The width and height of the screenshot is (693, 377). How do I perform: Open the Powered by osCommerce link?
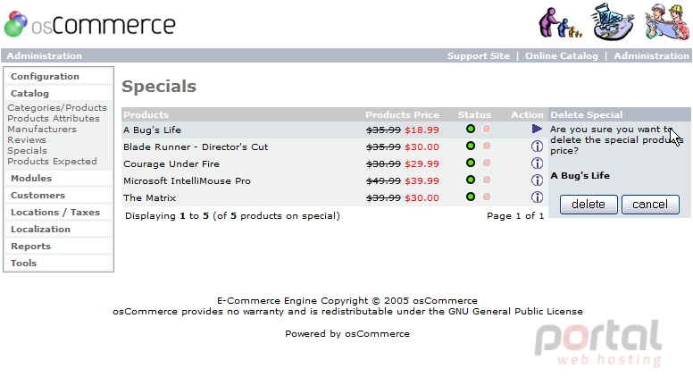[x=347, y=334]
